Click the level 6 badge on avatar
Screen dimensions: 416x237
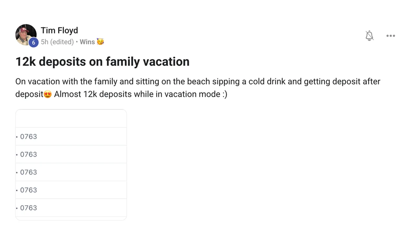(33, 43)
